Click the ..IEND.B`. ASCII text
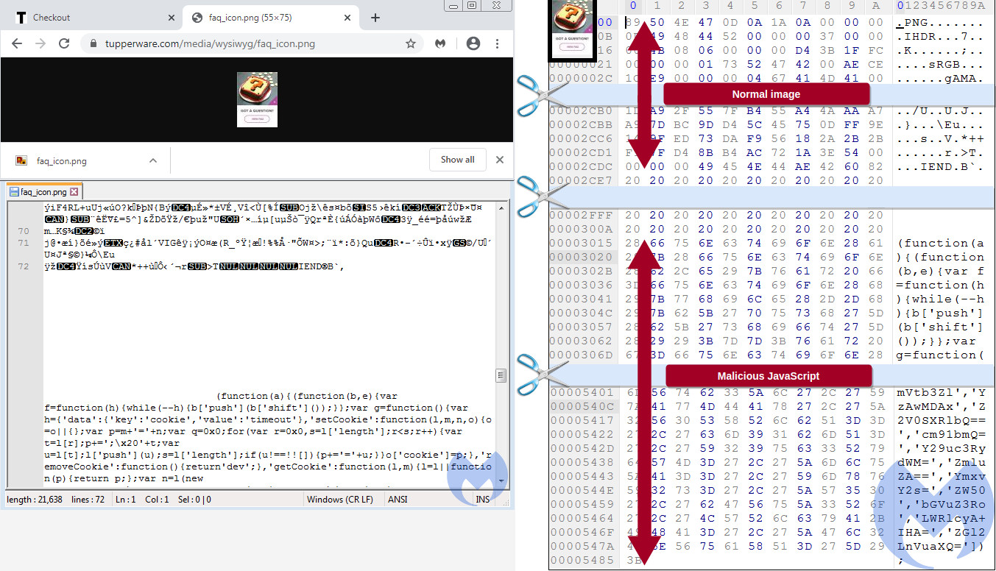Image resolution: width=996 pixels, height=571 pixels. (939, 166)
